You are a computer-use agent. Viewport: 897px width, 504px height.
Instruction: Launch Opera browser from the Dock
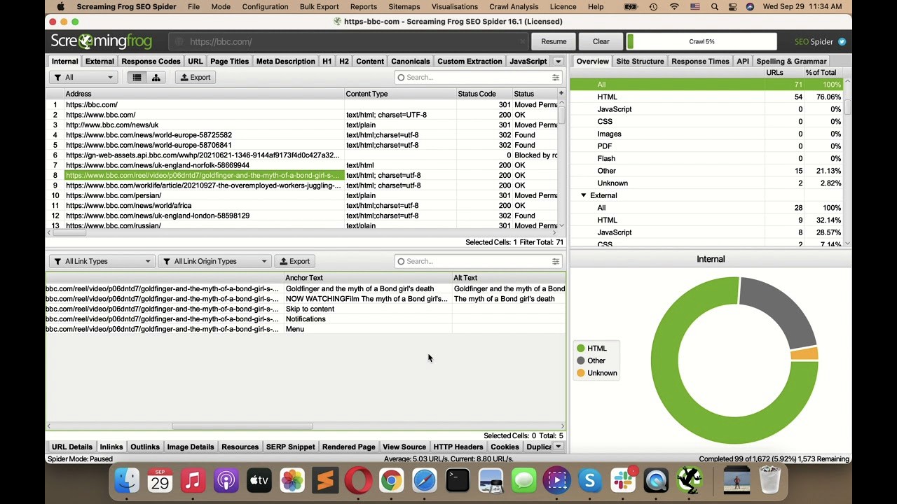[x=358, y=481]
